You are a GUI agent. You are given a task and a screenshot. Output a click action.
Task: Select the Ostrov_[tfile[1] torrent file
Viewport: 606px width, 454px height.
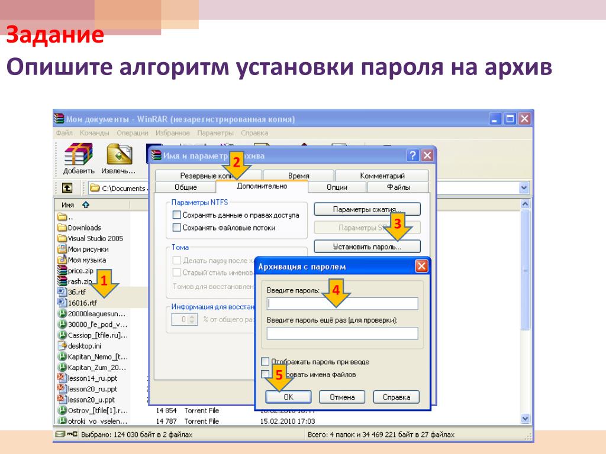click(x=93, y=410)
